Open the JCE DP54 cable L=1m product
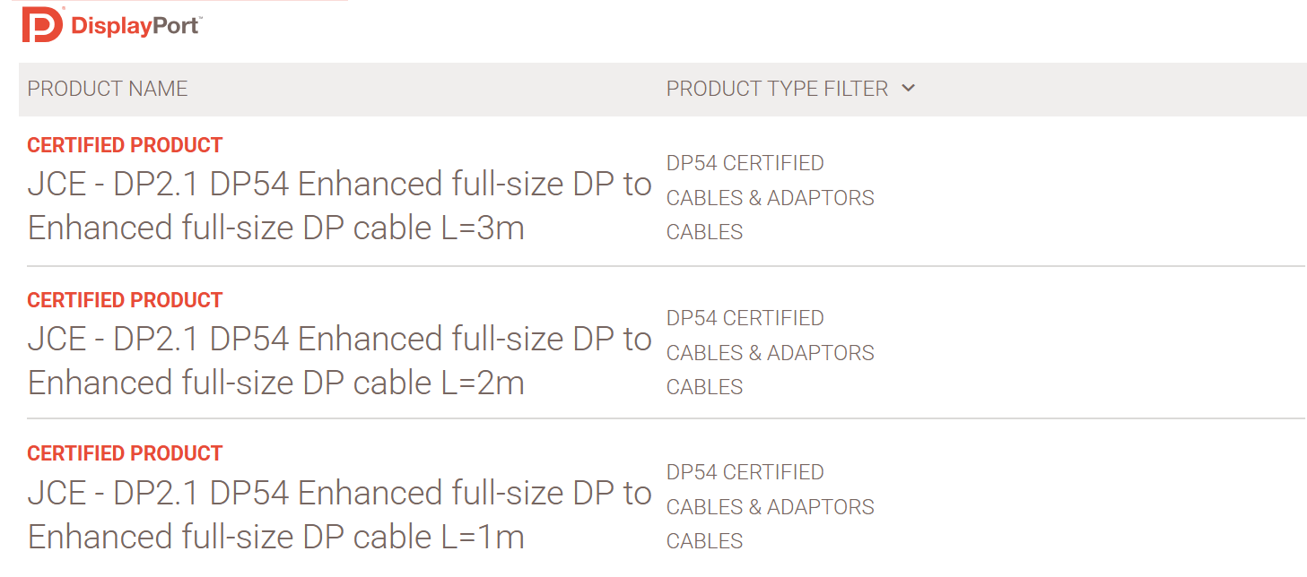Viewport: 1307px width, 577px height. click(339, 515)
